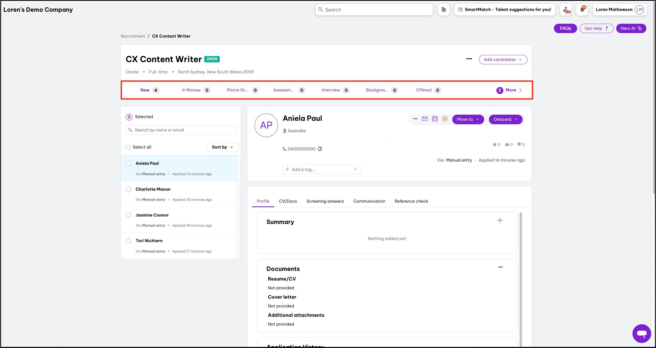The image size is (656, 348).
Task: Expand the Sort by dropdown
Action: (222, 147)
